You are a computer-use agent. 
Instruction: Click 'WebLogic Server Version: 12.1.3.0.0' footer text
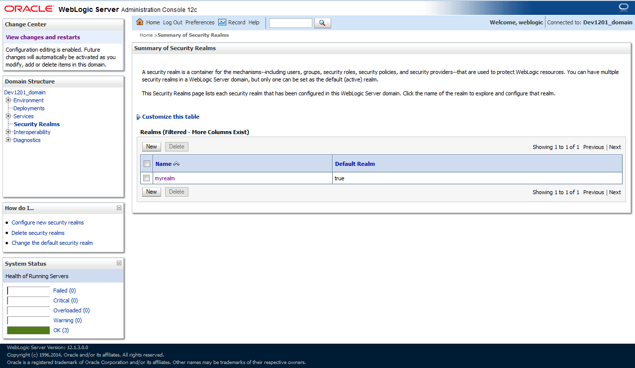[47, 348]
